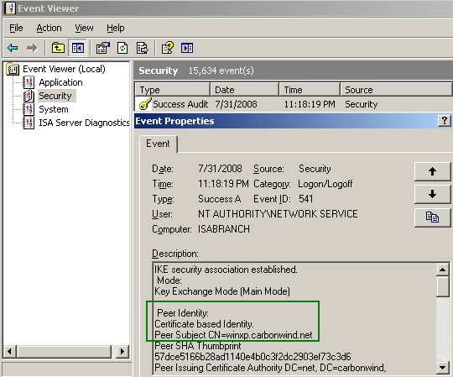Go to next event with down arrow
This screenshot has width=453, height=377.
(432, 194)
